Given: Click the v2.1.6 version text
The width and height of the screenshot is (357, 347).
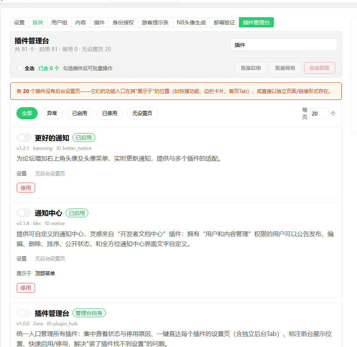Looking at the screenshot, I should 23,223.
